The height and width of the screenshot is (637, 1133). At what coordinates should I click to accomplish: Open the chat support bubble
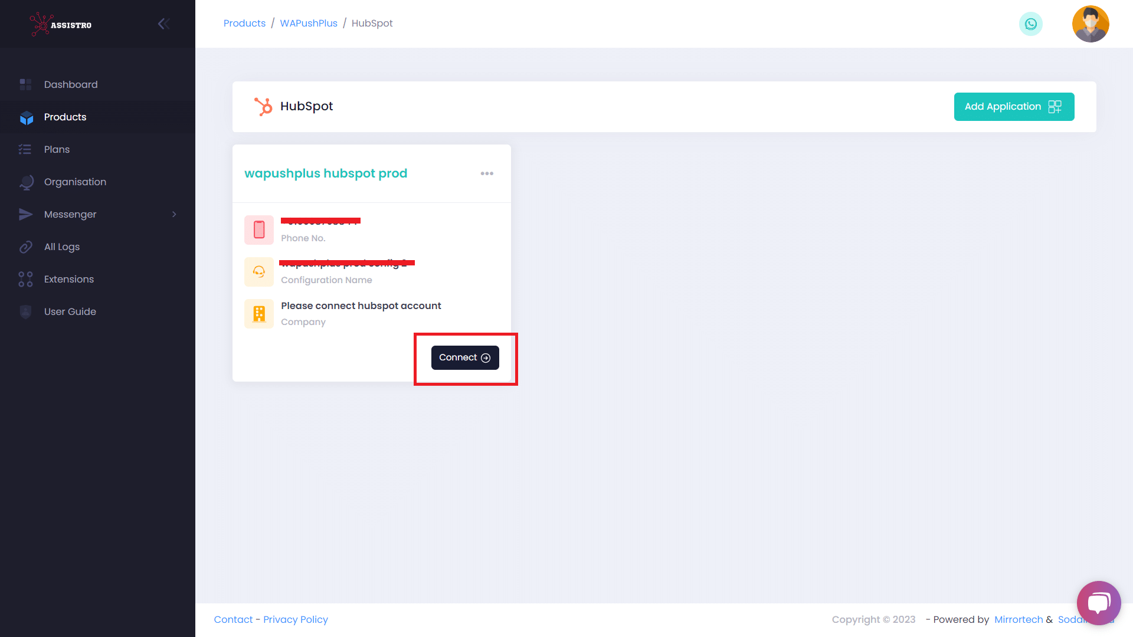(x=1098, y=603)
